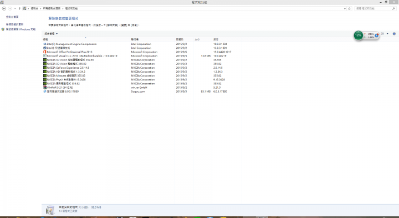Open the 組合管理 organize dropdown

pos(51,34)
